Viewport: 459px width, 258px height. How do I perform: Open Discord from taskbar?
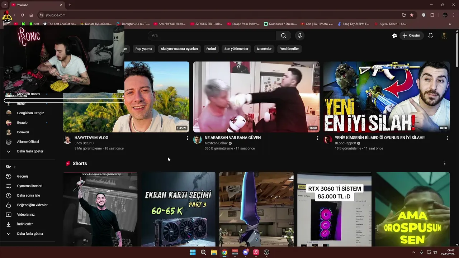245,252
